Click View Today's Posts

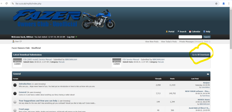tap(169, 42)
